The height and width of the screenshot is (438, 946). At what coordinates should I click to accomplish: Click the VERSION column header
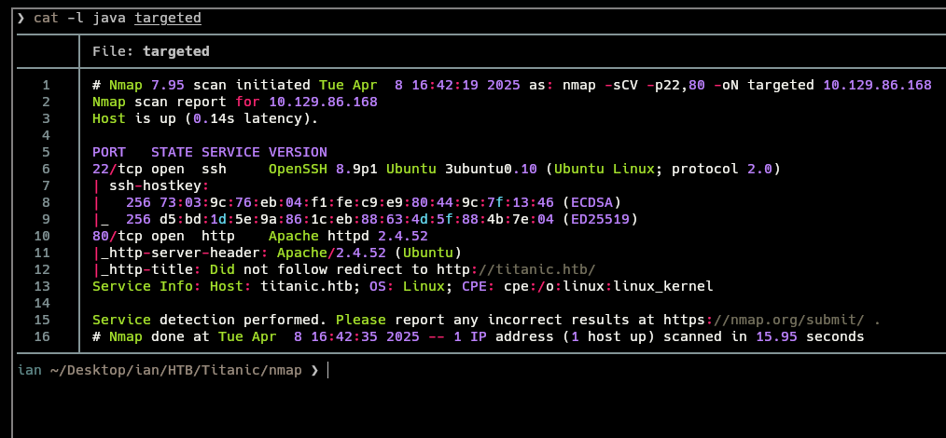click(298, 152)
